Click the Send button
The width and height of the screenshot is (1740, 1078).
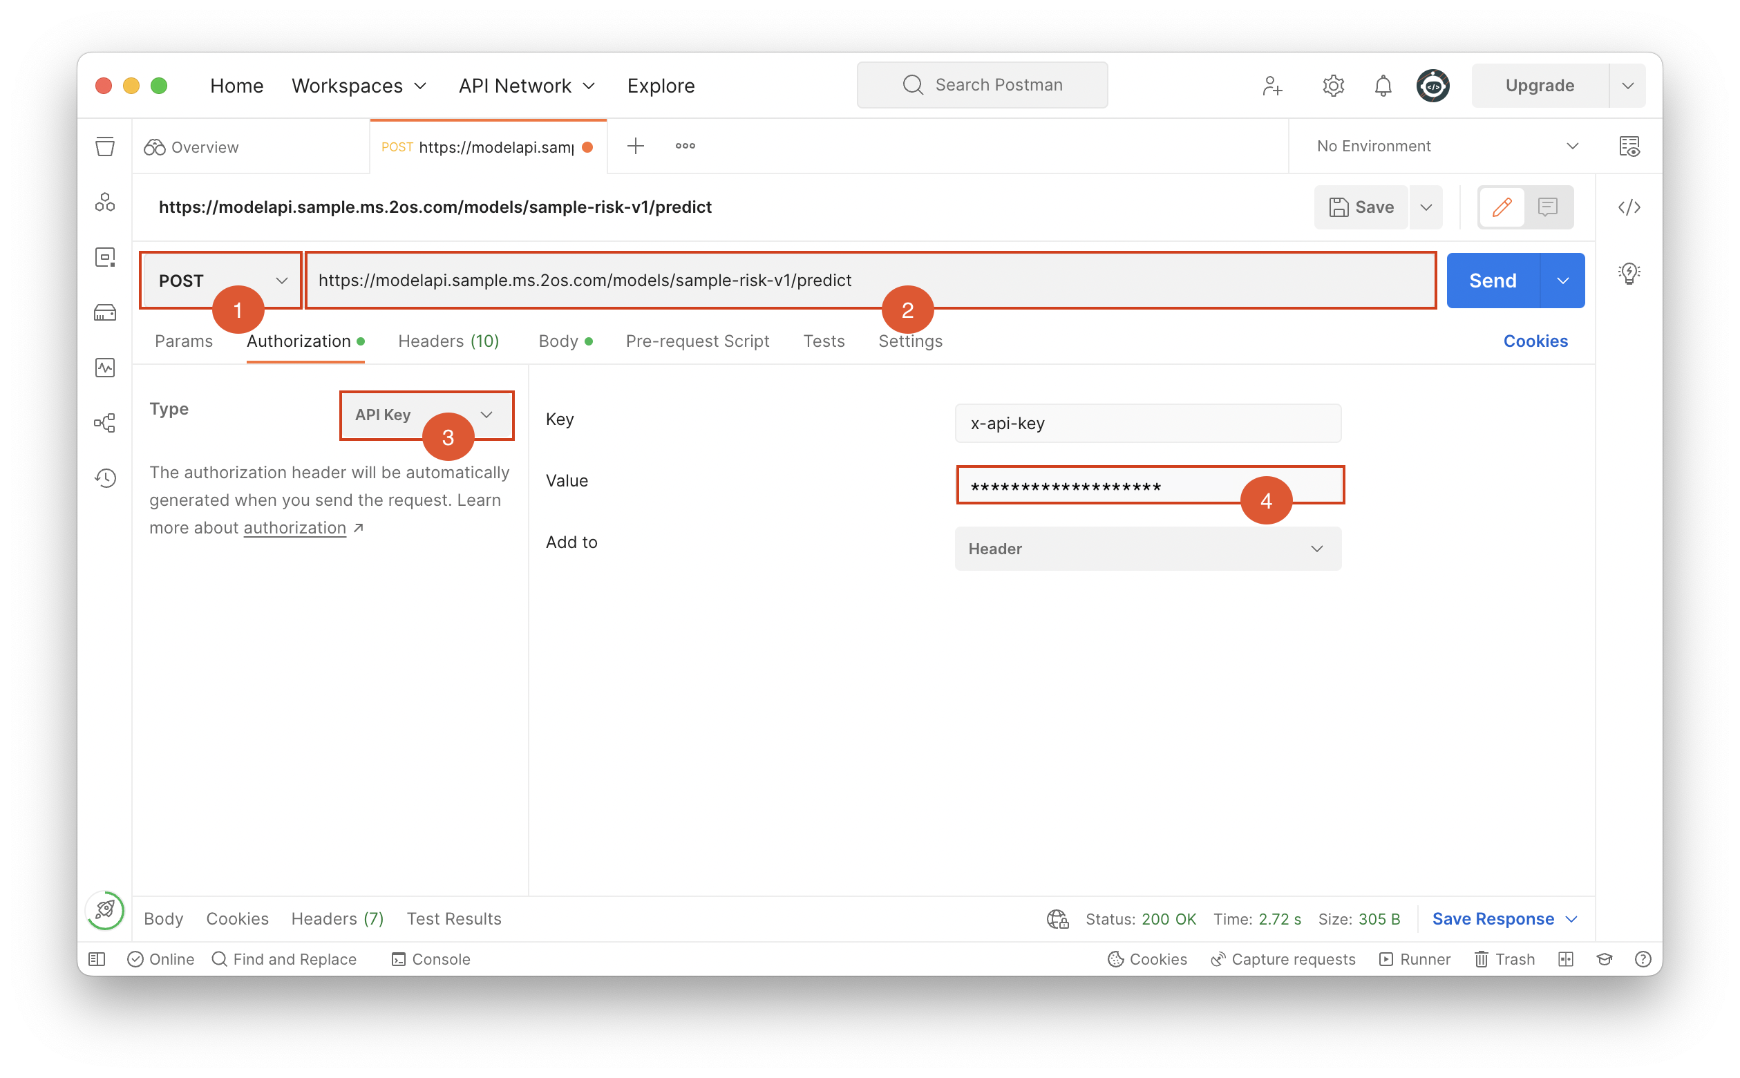pyautogui.click(x=1493, y=280)
